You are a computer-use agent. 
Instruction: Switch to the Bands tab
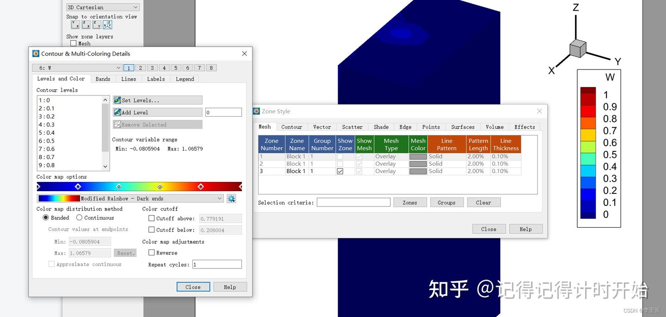point(103,79)
